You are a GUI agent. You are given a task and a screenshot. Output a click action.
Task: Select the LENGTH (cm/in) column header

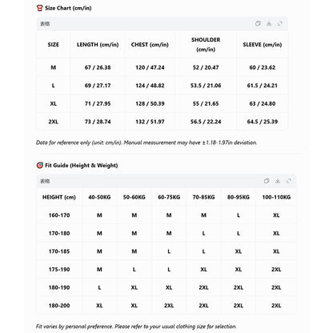click(98, 45)
